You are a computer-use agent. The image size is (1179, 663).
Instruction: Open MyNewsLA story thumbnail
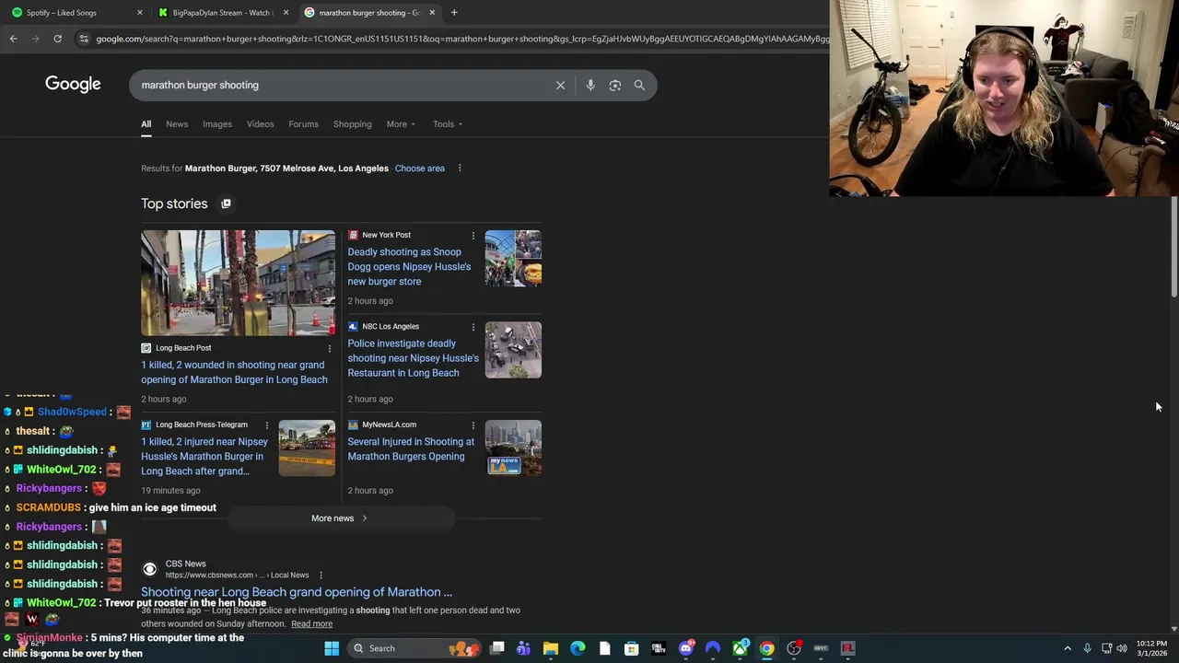click(x=513, y=448)
